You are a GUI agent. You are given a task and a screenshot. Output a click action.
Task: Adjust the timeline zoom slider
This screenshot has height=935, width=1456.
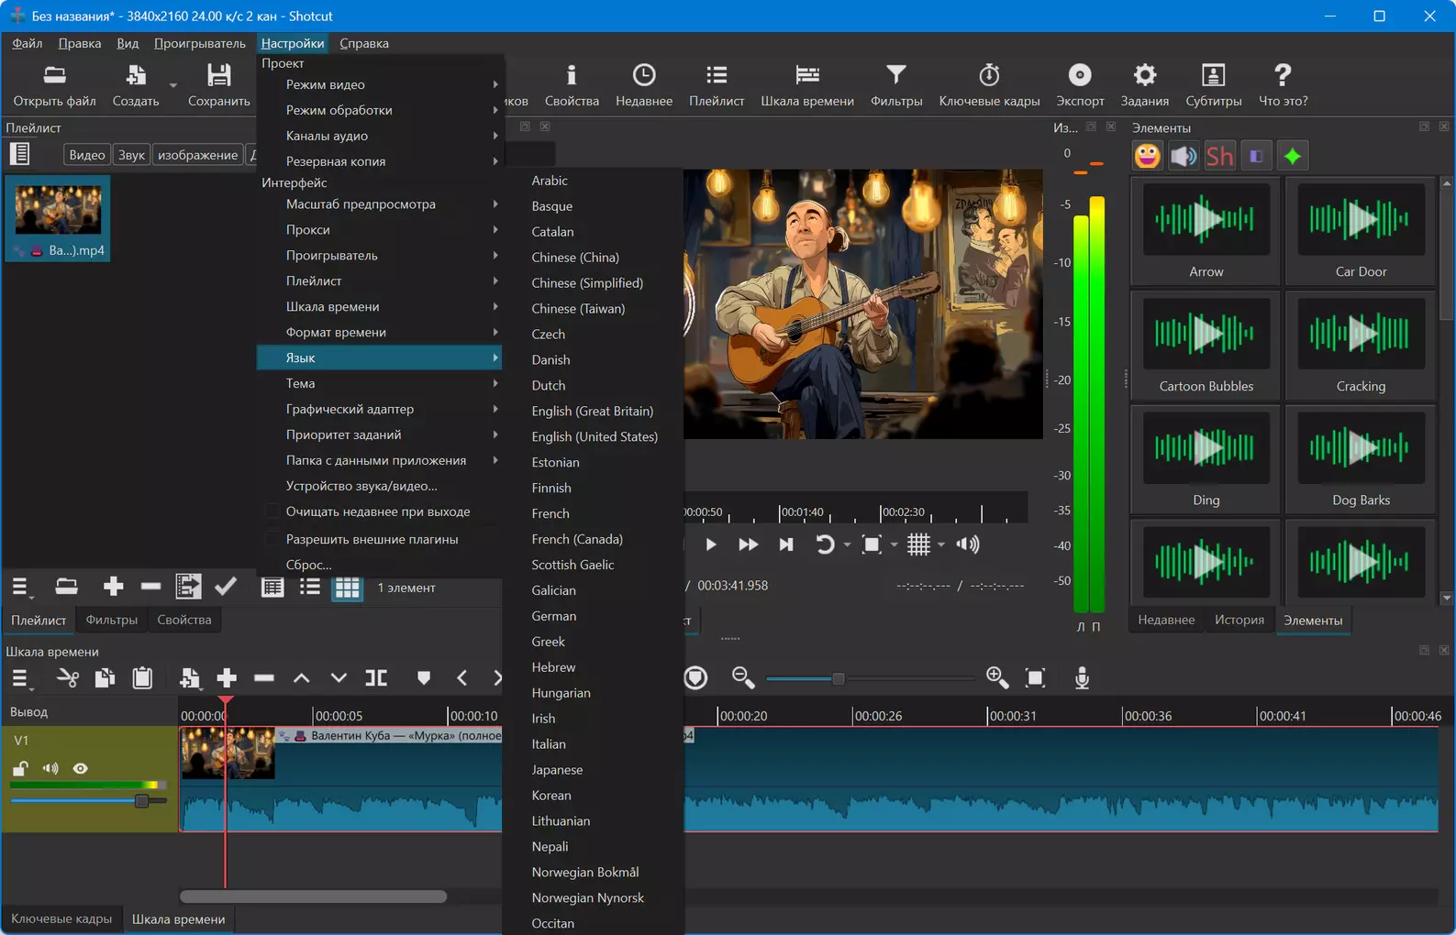838,679
